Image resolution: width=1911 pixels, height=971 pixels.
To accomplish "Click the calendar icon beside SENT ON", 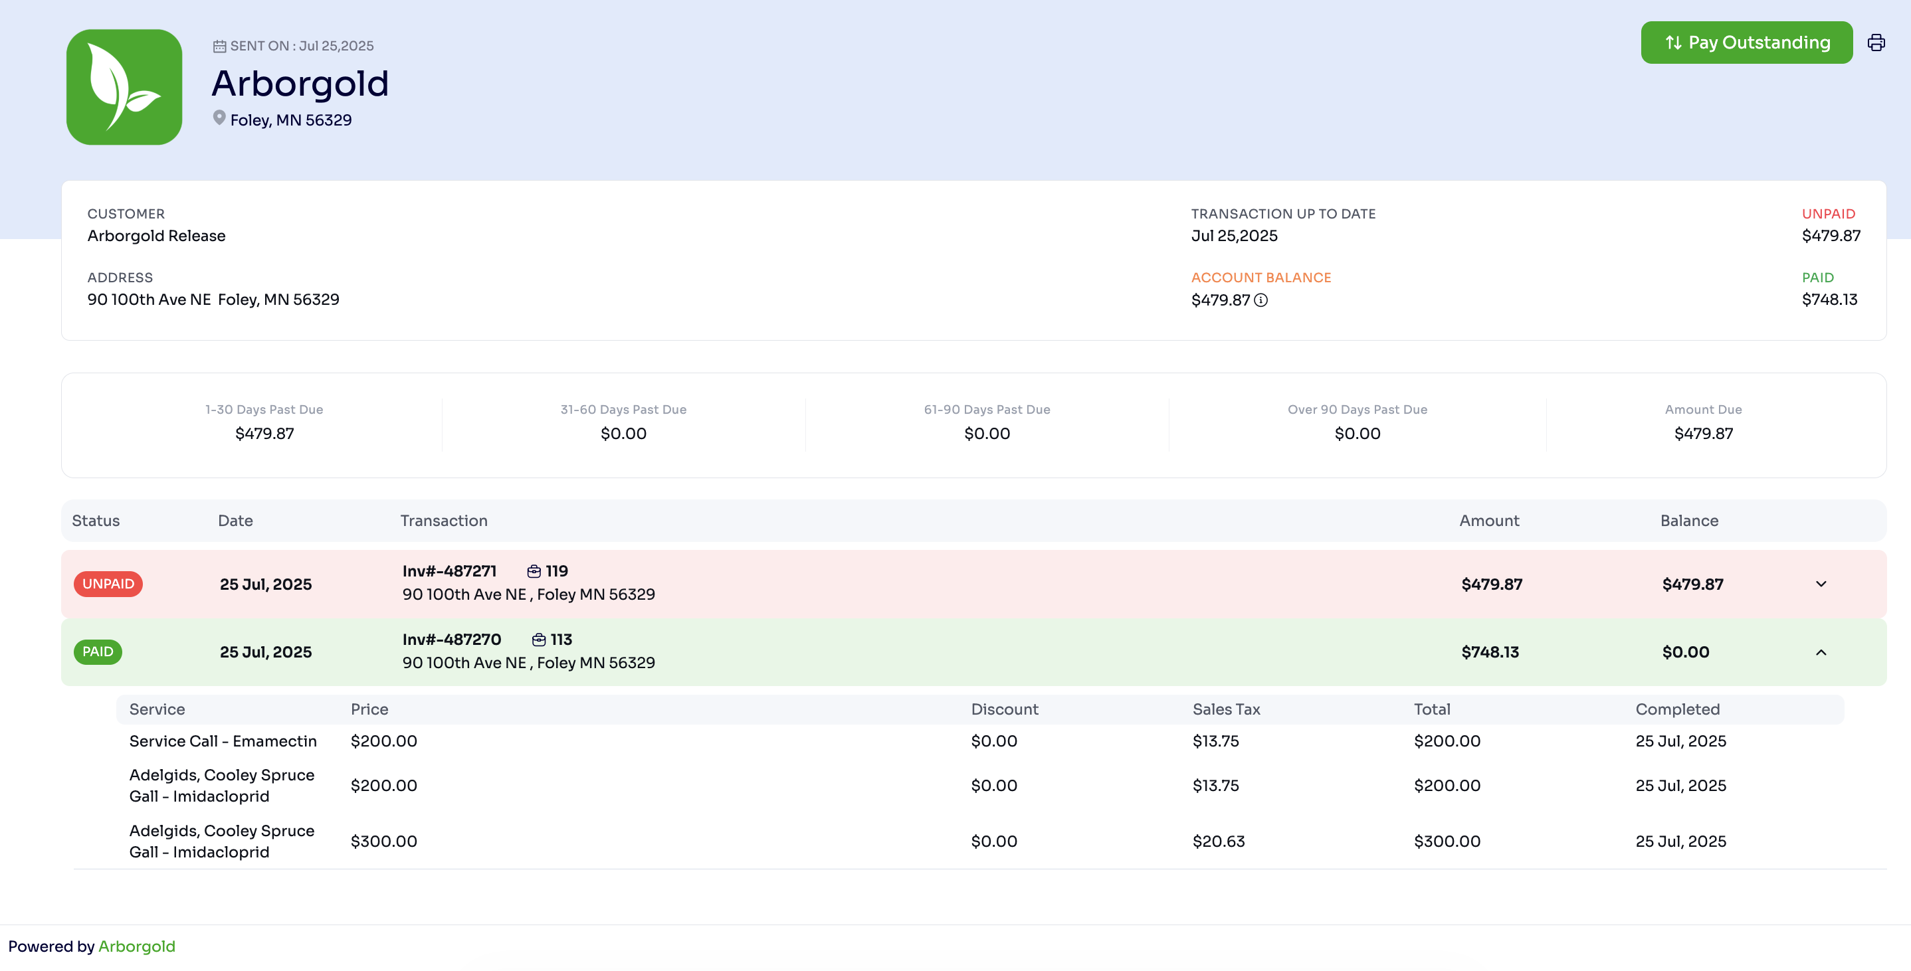I will [x=219, y=46].
